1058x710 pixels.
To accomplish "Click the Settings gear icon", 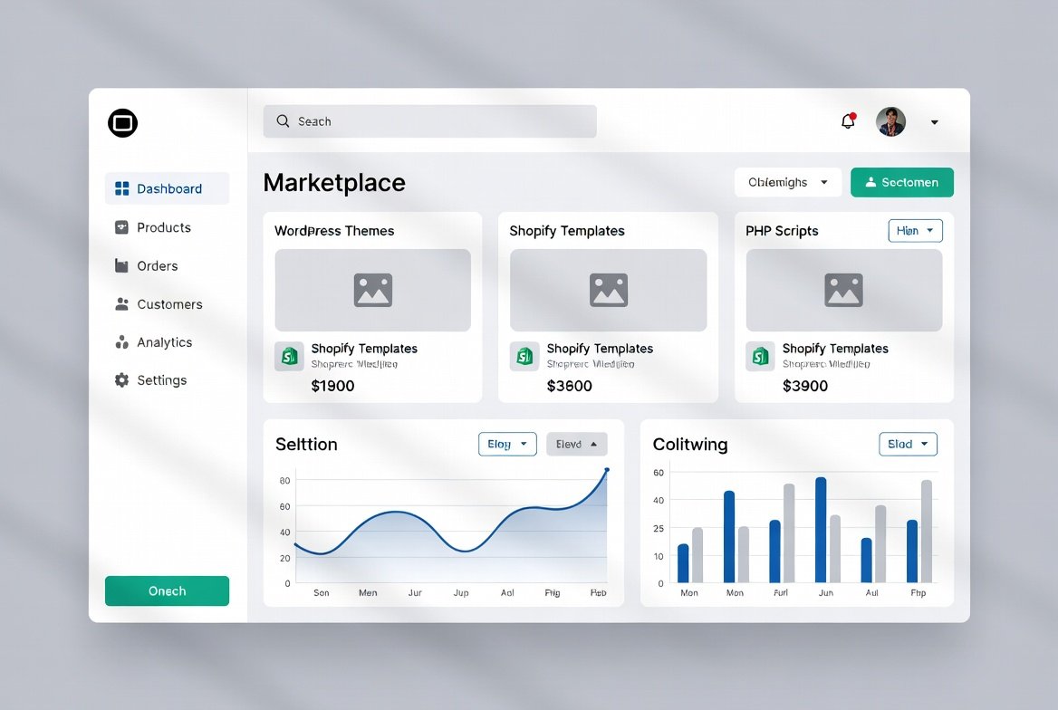I will (x=121, y=379).
